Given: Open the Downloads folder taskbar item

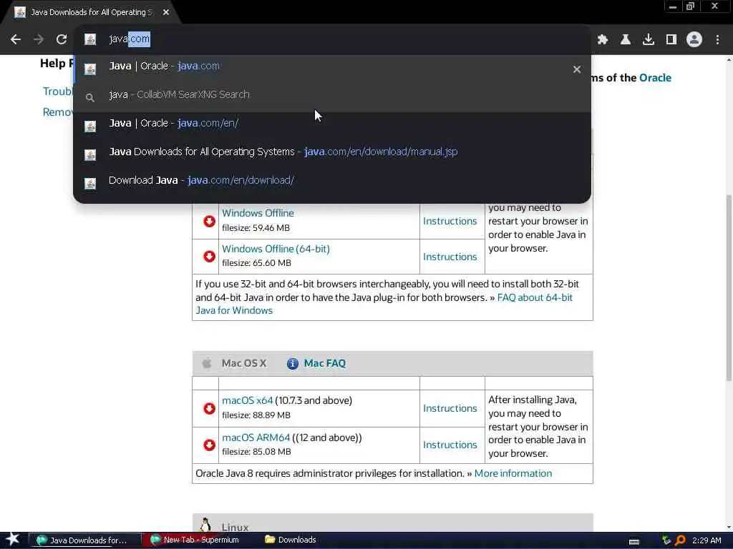Looking at the screenshot, I should tap(291, 540).
